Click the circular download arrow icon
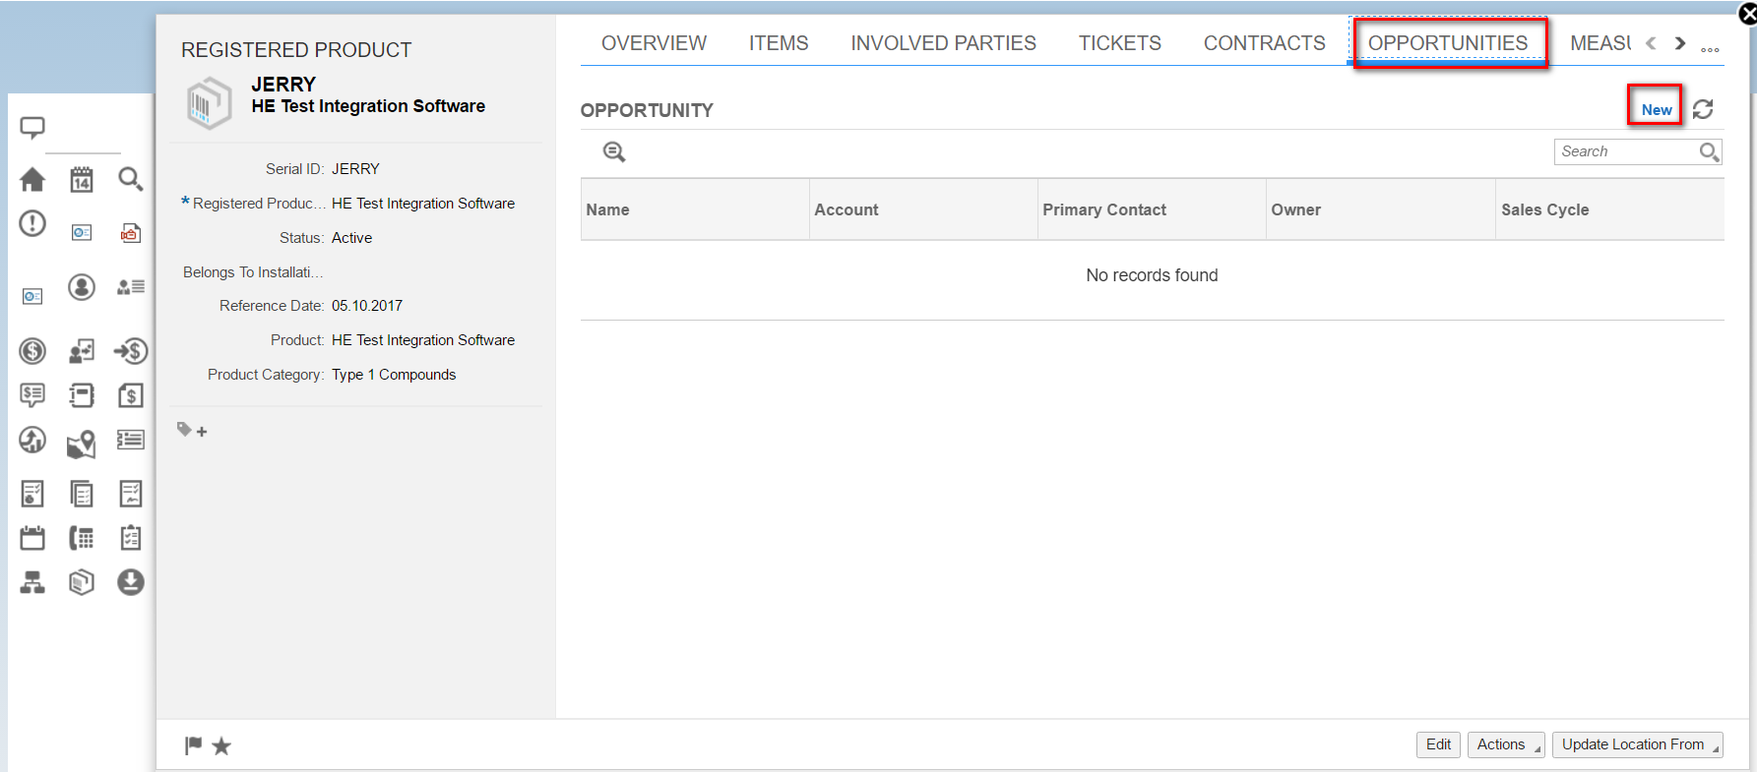 pyautogui.click(x=131, y=582)
